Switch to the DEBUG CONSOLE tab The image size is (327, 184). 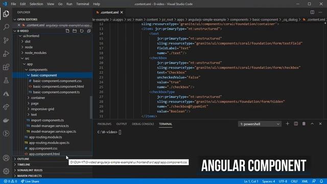143,124
